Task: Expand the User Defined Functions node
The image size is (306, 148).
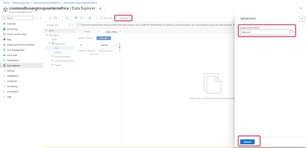Action: 52,61
